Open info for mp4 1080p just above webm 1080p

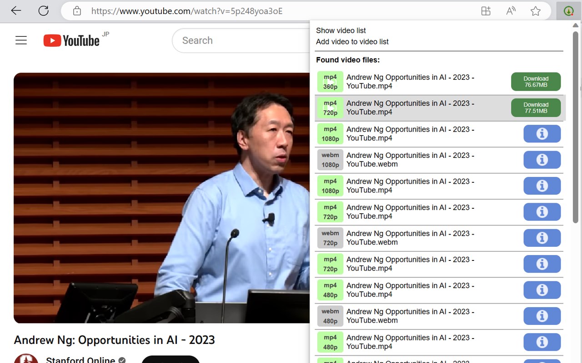pos(542,134)
